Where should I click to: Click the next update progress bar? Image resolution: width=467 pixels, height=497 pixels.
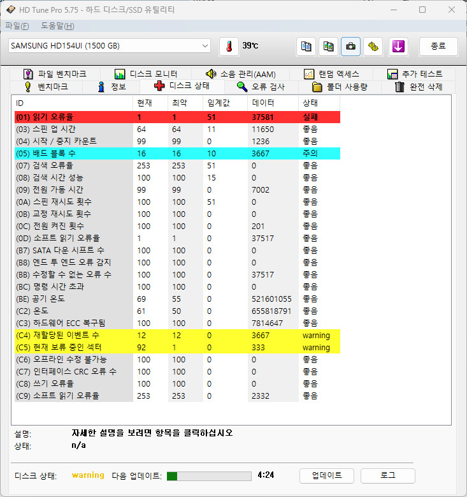pos(209,476)
